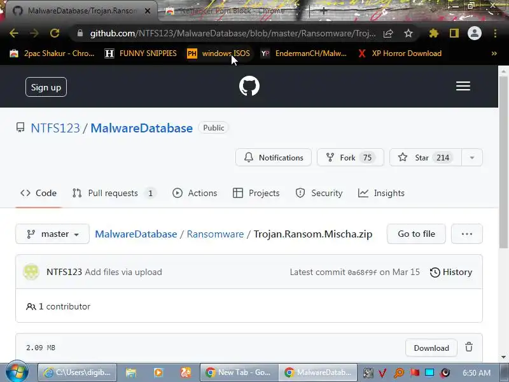Toggle the Chrome side panel icon

pyautogui.click(x=454, y=33)
